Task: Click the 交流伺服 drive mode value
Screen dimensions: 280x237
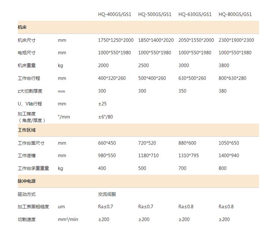Action: [x=107, y=194]
